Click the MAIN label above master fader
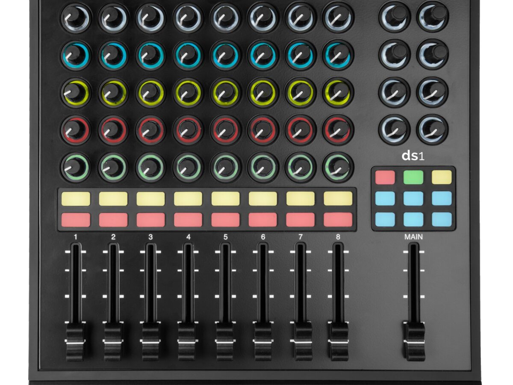This screenshot has height=385, width=513. point(413,236)
